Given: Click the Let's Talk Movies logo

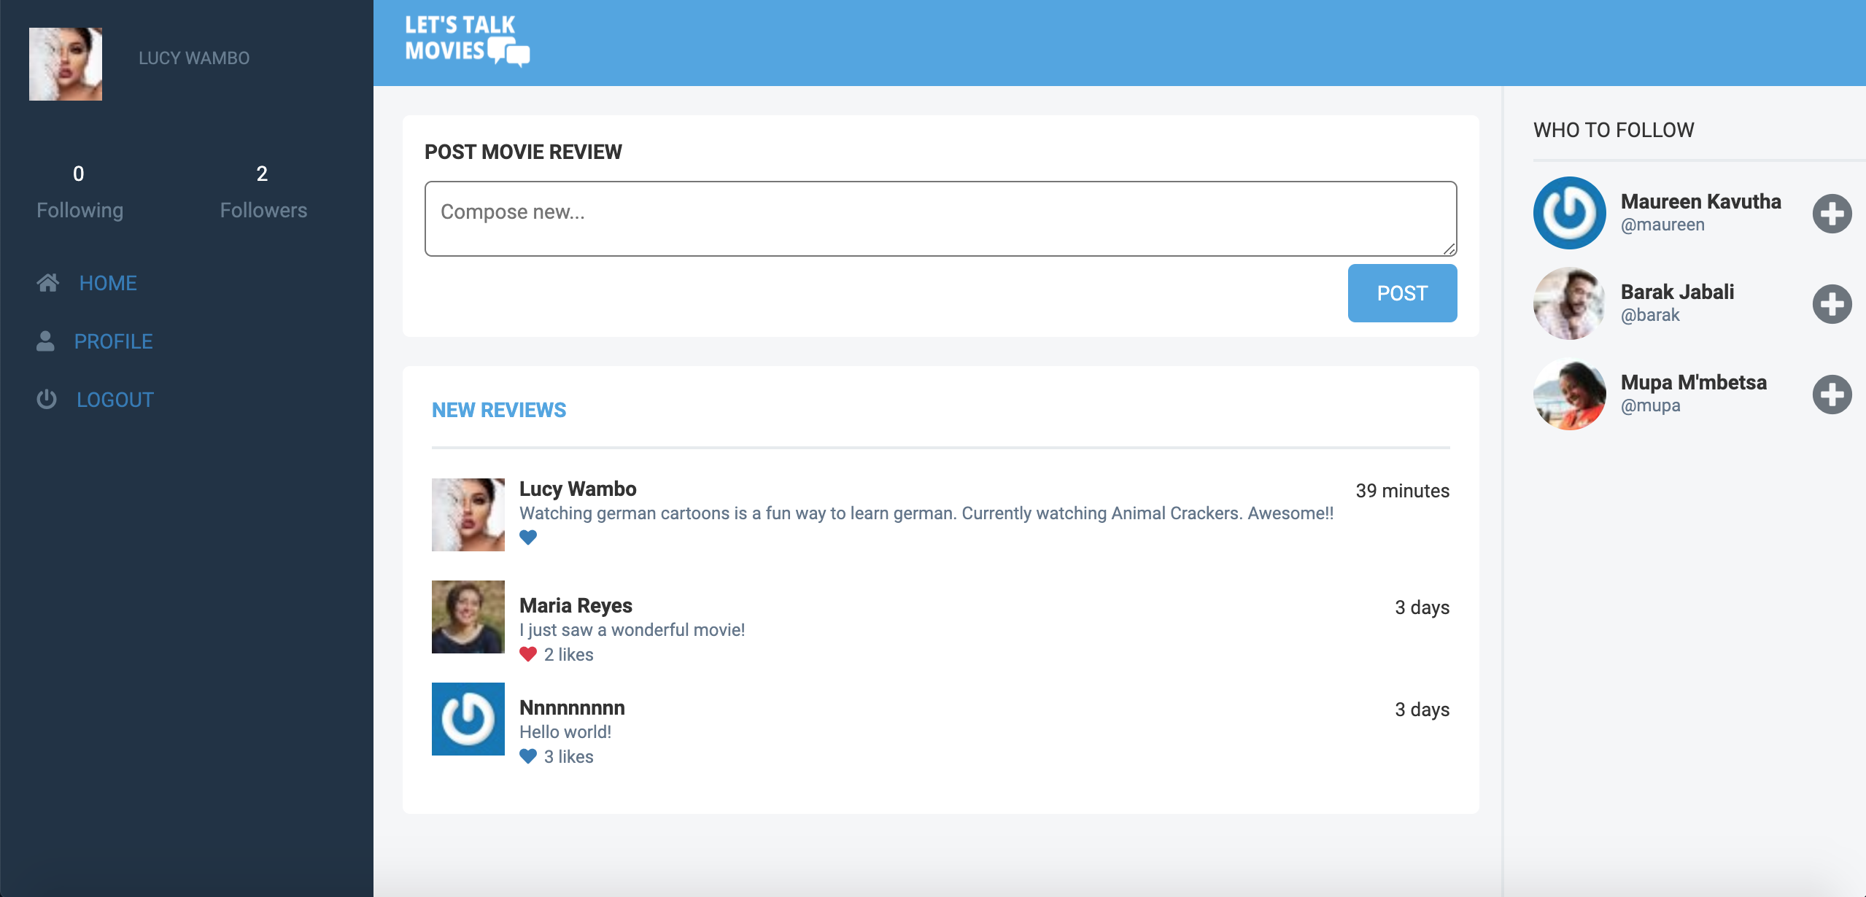Looking at the screenshot, I should [467, 41].
